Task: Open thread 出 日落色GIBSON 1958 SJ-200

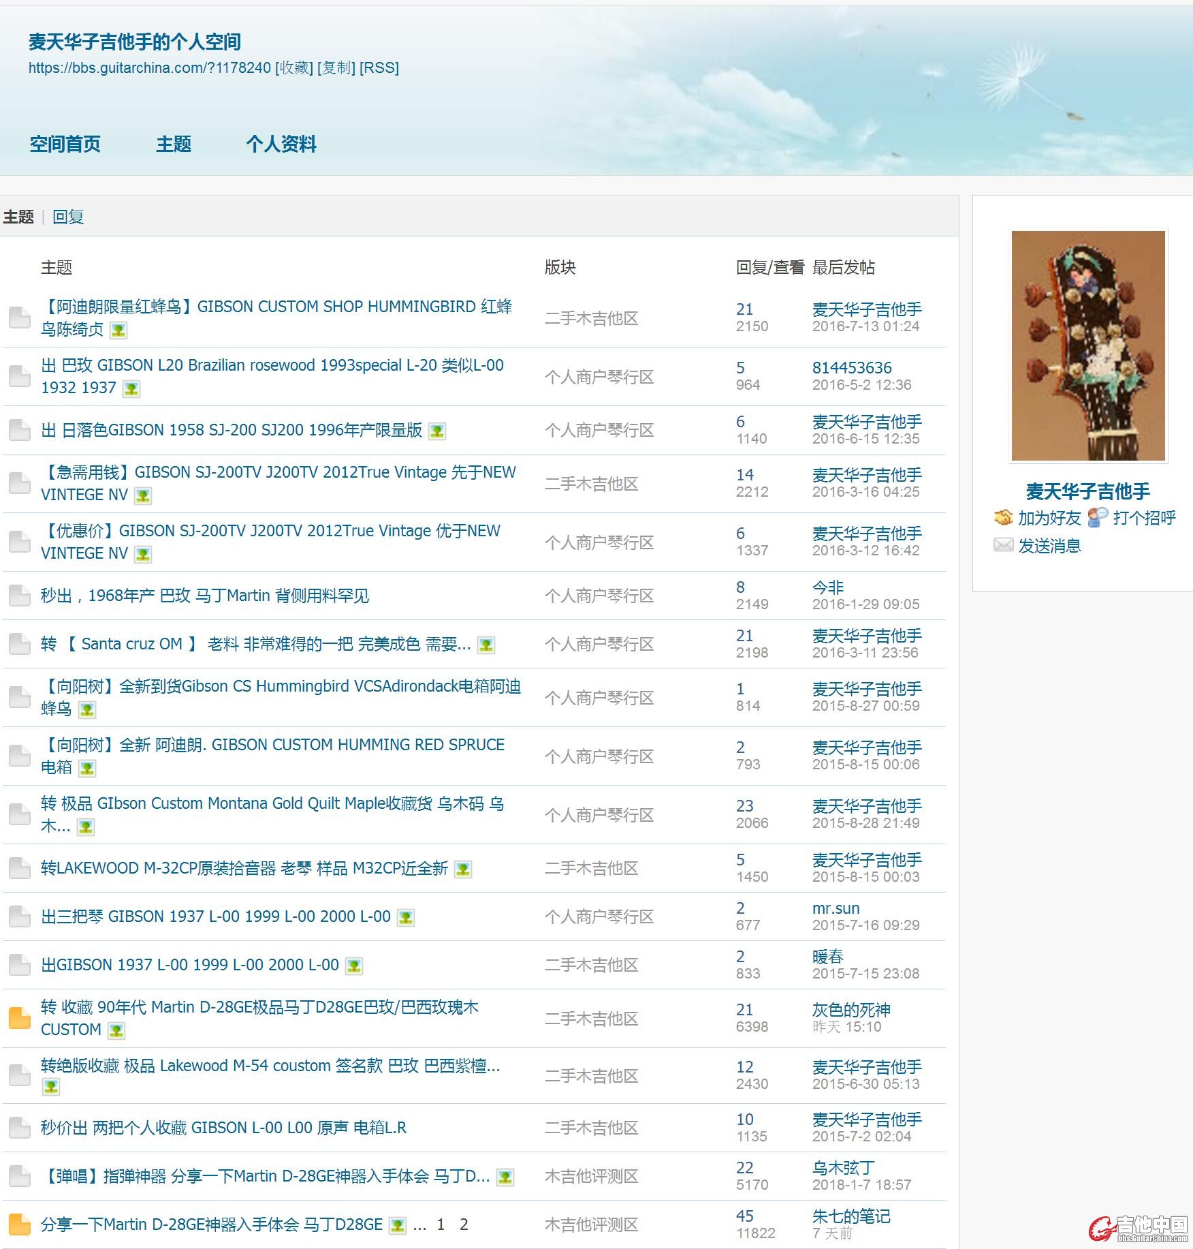Action: coord(232,430)
